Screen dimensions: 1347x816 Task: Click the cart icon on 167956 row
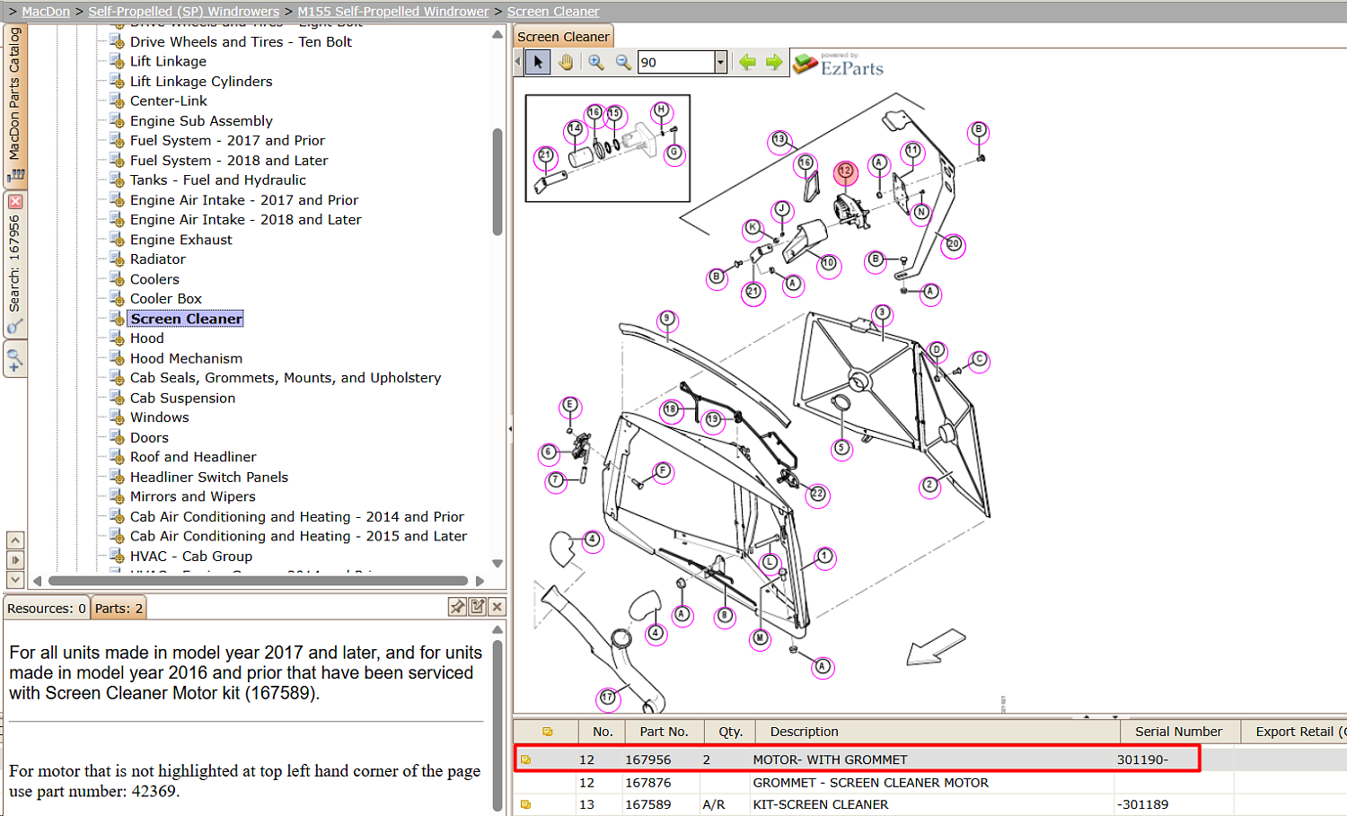pyautogui.click(x=526, y=760)
